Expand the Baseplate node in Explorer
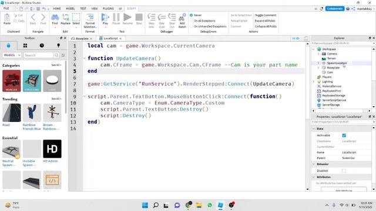The height and width of the screenshot is (211, 376). pos(318,68)
